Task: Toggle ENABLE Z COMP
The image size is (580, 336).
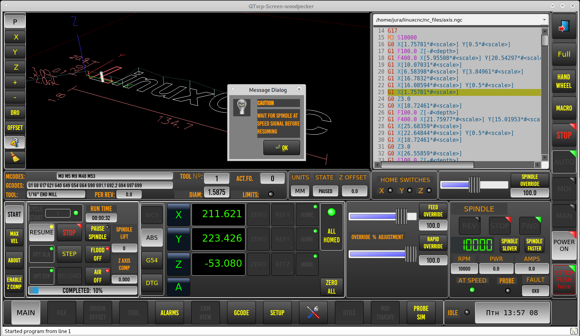Action: pyautogui.click(x=14, y=283)
